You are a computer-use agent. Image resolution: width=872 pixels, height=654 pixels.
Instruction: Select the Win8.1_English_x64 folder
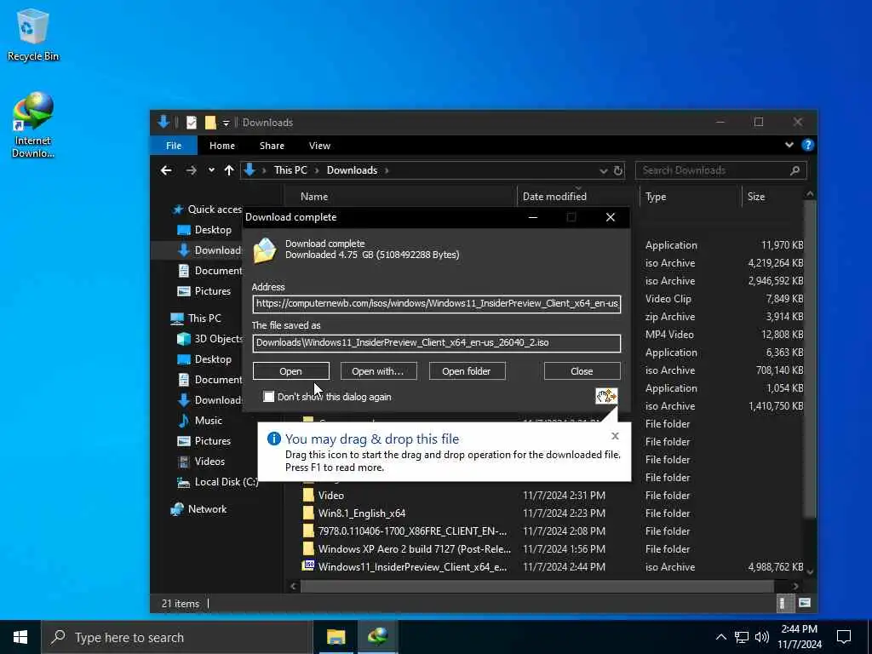(361, 513)
